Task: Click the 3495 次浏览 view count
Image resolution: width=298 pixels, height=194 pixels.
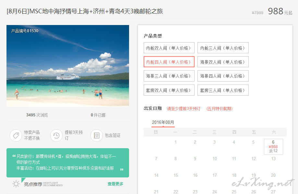Action: tap(37, 115)
